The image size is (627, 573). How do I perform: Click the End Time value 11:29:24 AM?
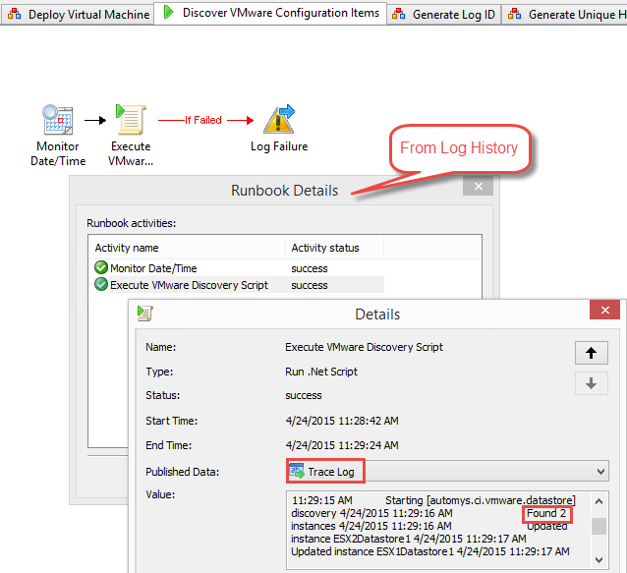click(342, 445)
